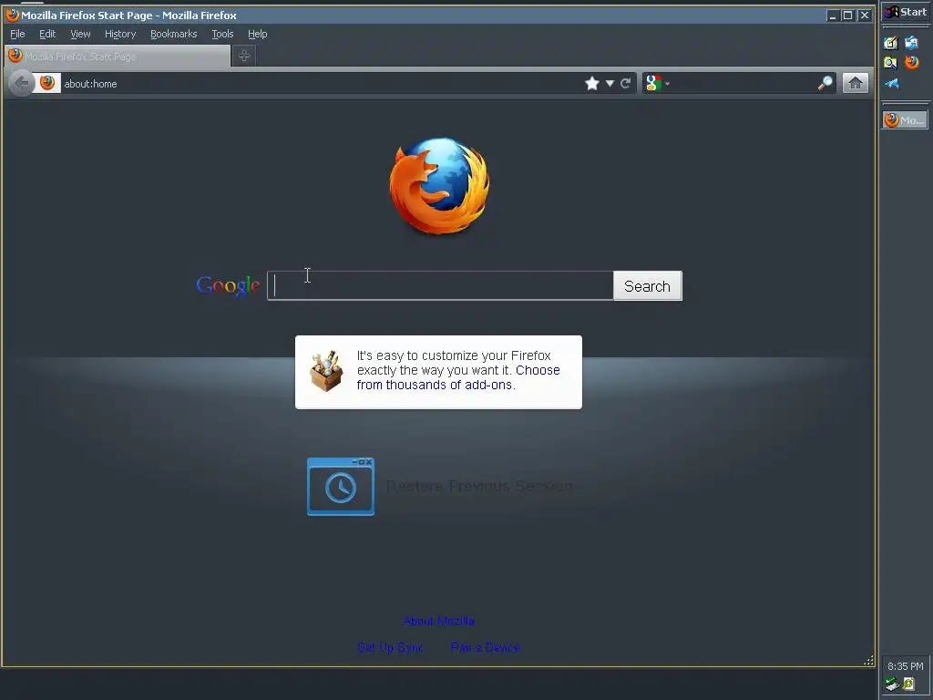
Task: Click the large Firefox logo on start page
Action: pos(440,186)
